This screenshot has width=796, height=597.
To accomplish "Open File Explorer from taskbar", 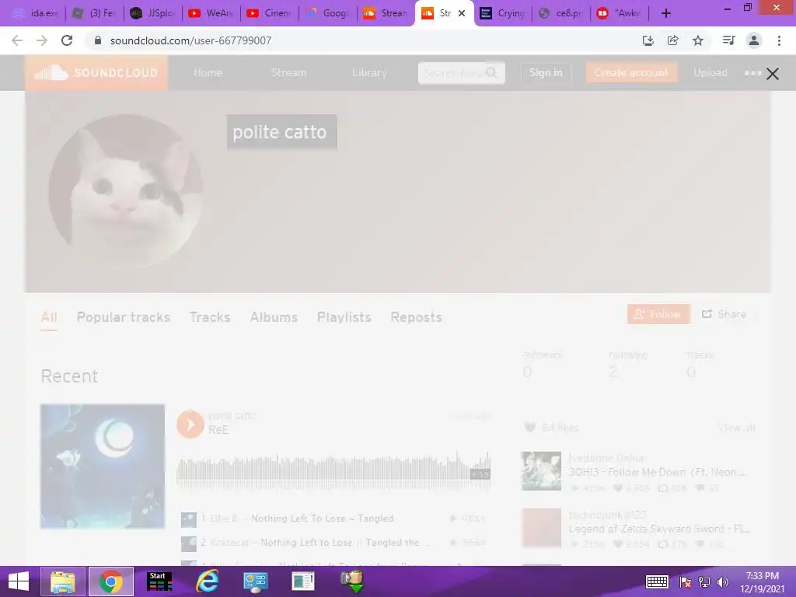I will coord(63,581).
